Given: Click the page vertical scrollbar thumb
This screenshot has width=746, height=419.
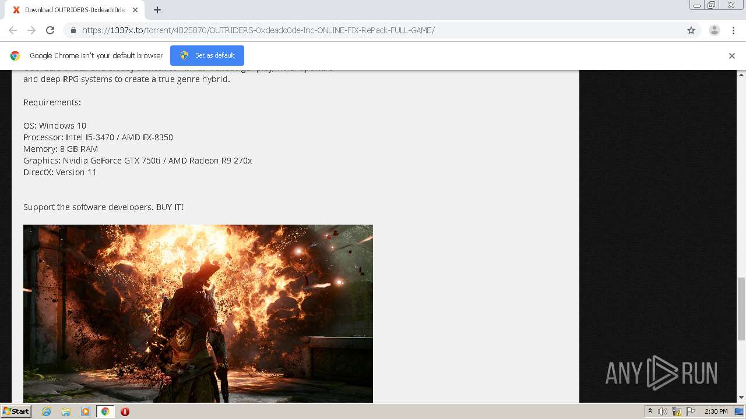Looking at the screenshot, I should 741,308.
